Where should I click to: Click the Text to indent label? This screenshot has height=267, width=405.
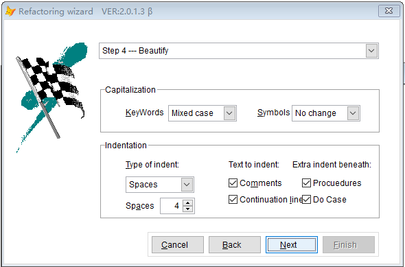[254, 165]
